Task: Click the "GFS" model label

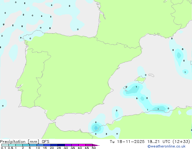Action: tap(45, 142)
